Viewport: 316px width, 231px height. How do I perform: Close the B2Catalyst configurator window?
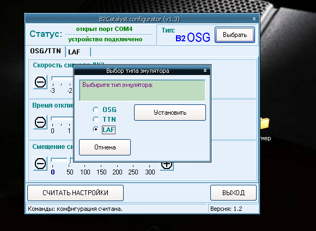click(x=254, y=18)
